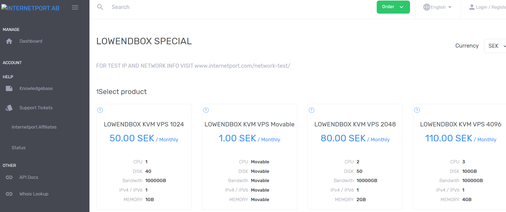Click the 110.00 SEK monthly price
Image resolution: width=506 pixels, height=212 pixels.
click(461, 138)
